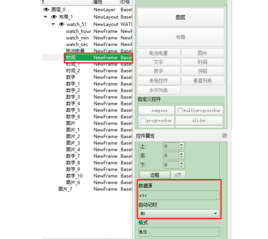Image resolution: width=268 pixels, height=239 pixels.
Task: Decrease the 下 spinbox value
Action: (181, 167)
